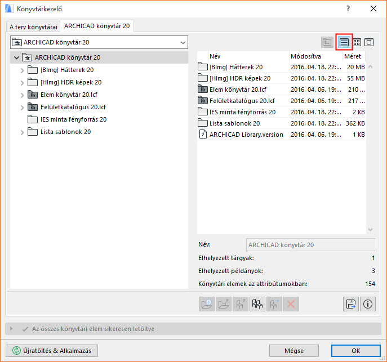Select IES minta fényforrás 20 in tree

point(73,119)
